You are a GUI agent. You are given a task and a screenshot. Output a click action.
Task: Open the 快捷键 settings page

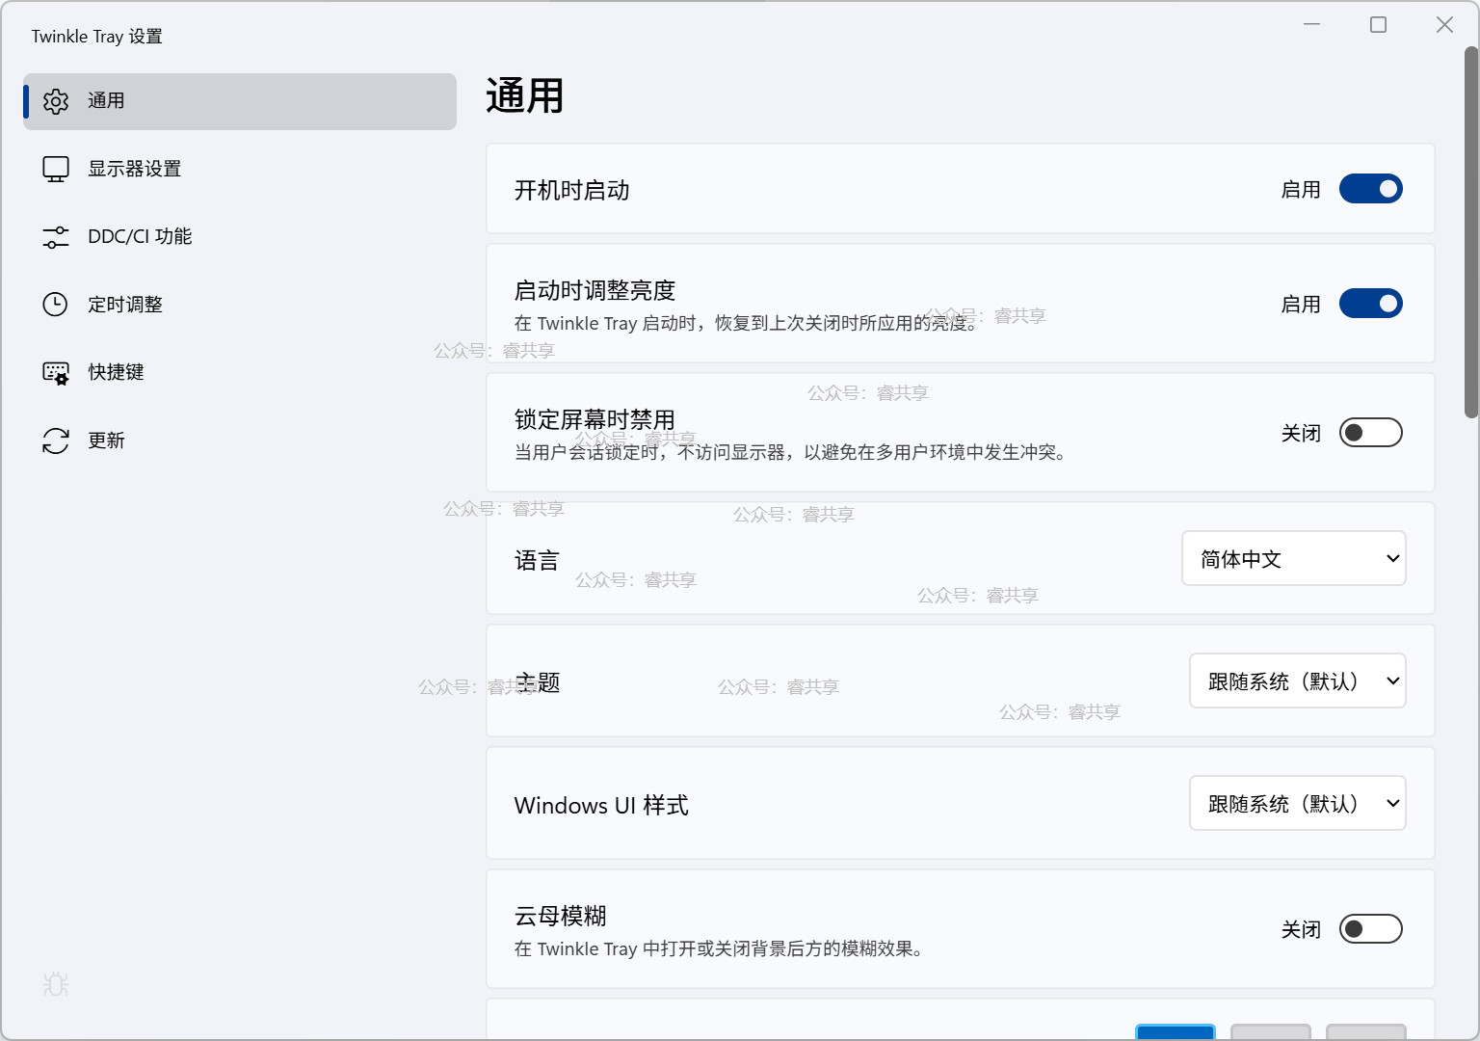pyautogui.click(x=116, y=373)
